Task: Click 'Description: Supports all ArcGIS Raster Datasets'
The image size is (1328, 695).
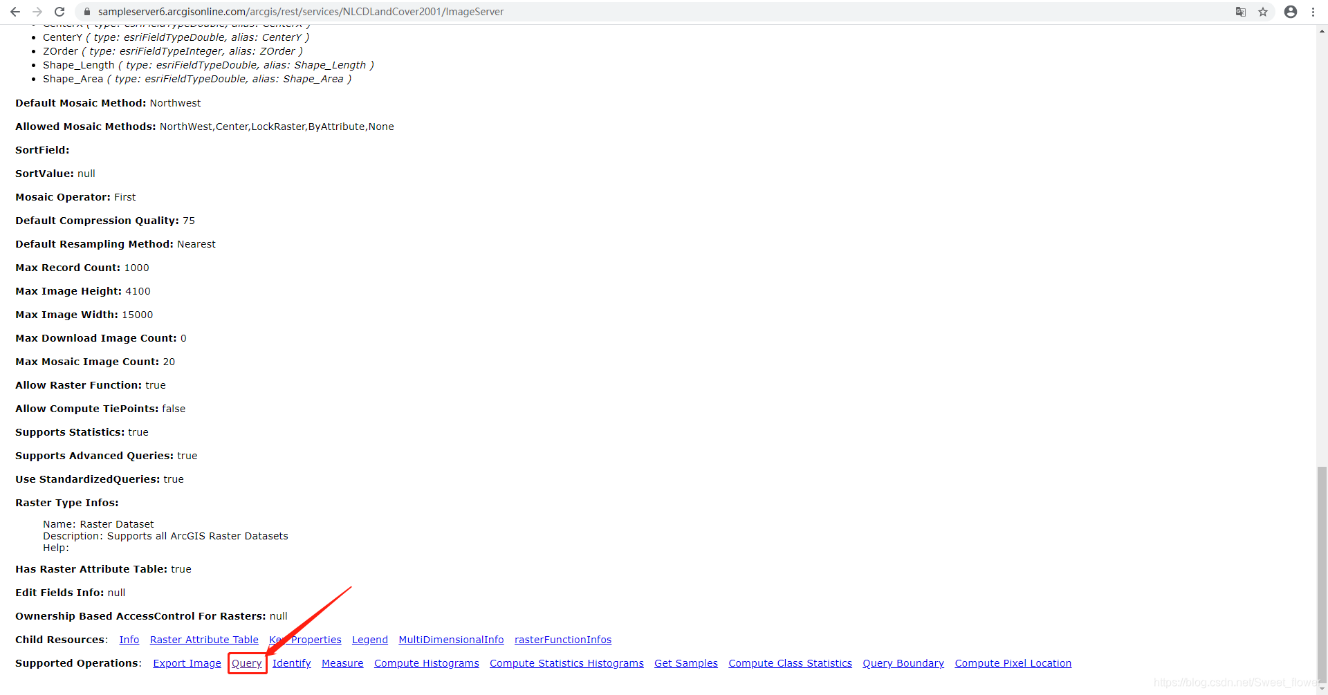Action: (x=165, y=536)
